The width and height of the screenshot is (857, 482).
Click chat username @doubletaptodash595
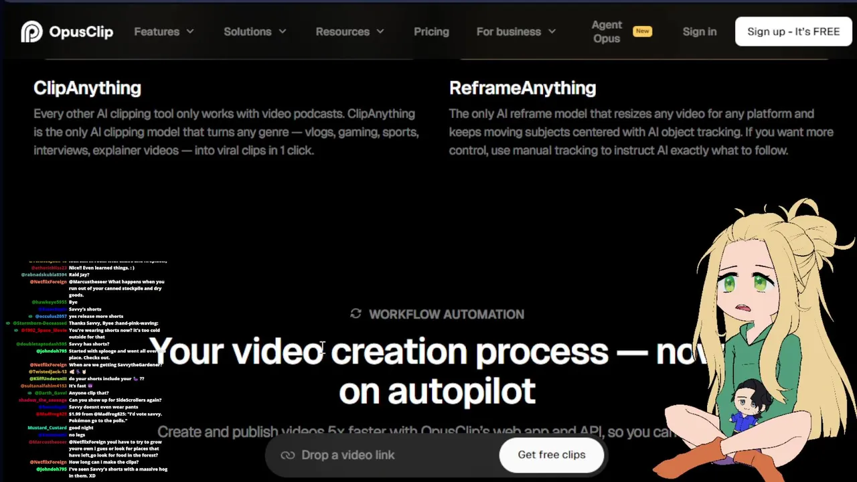pos(42,344)
